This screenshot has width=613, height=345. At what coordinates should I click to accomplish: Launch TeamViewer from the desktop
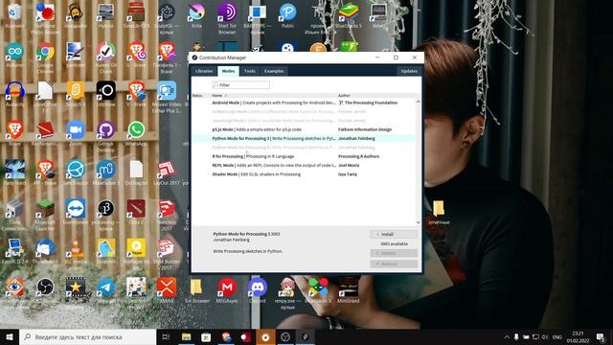click(76, 211)
